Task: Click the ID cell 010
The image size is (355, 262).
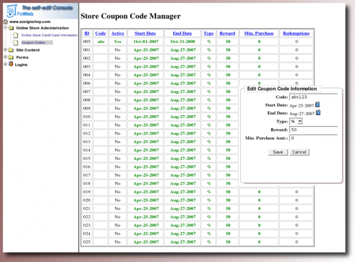Action: point(87,117)
